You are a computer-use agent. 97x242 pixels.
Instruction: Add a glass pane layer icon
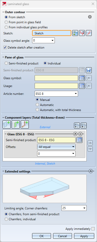7,124
